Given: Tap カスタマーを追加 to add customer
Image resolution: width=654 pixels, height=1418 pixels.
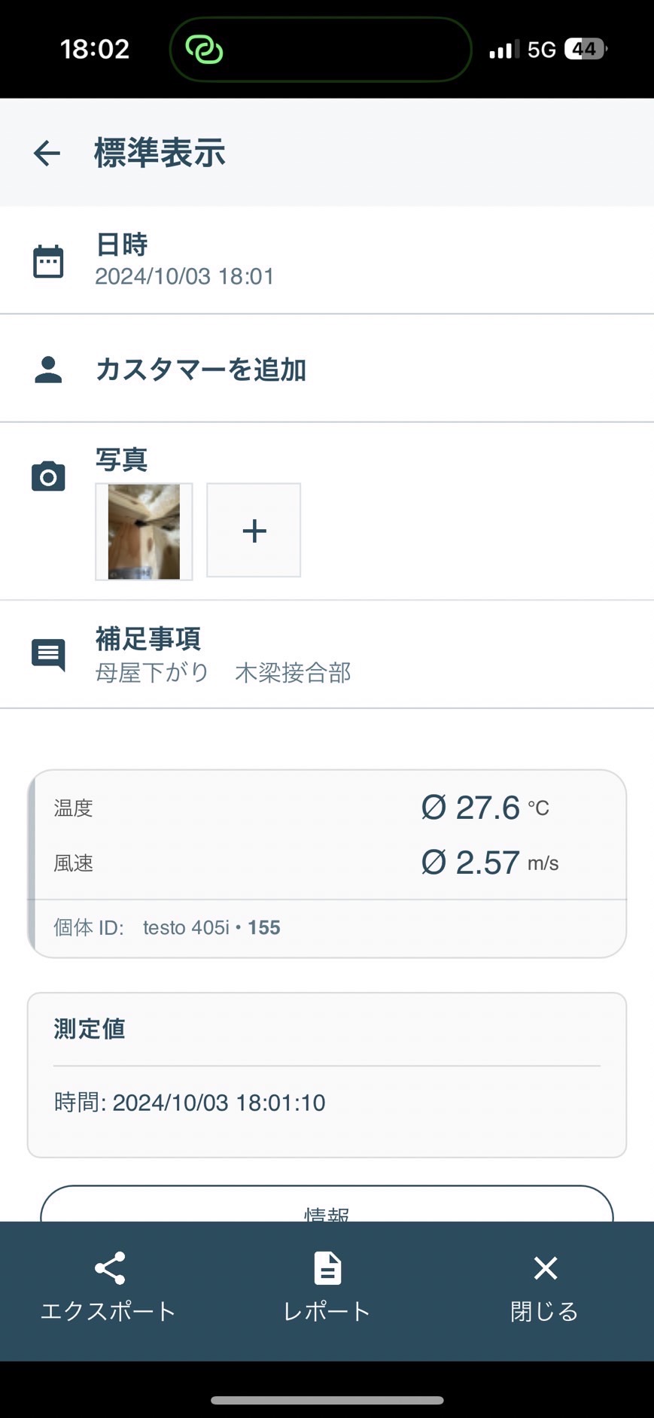Looking at the screenshot, I should [201, 370].
